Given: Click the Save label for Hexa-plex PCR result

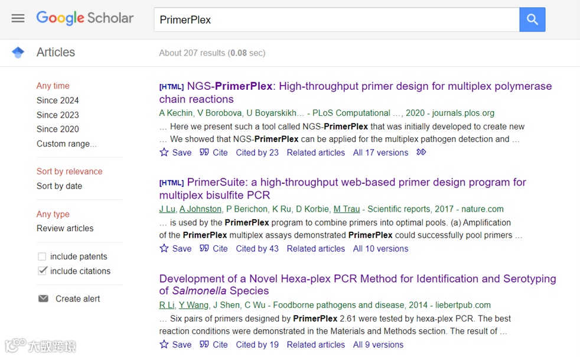Looking at the screenshot, I should (x=182, y=345).
